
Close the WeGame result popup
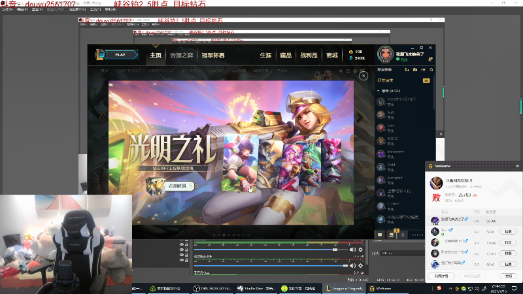[x=517, y=166]
